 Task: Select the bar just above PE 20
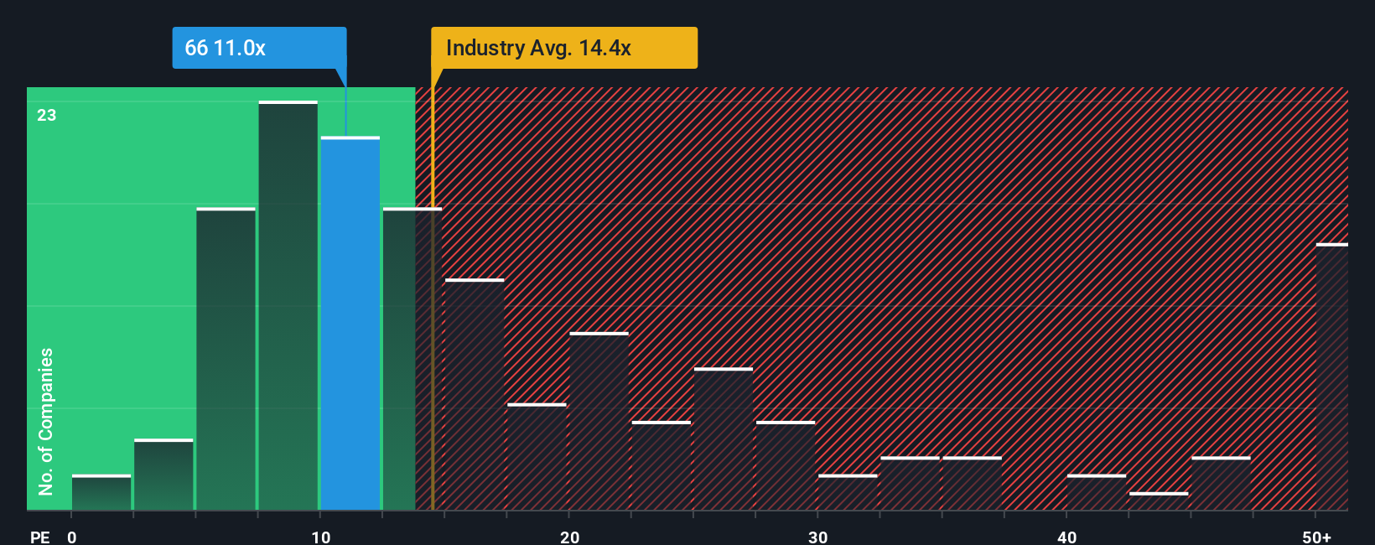[x=599, y=422]
